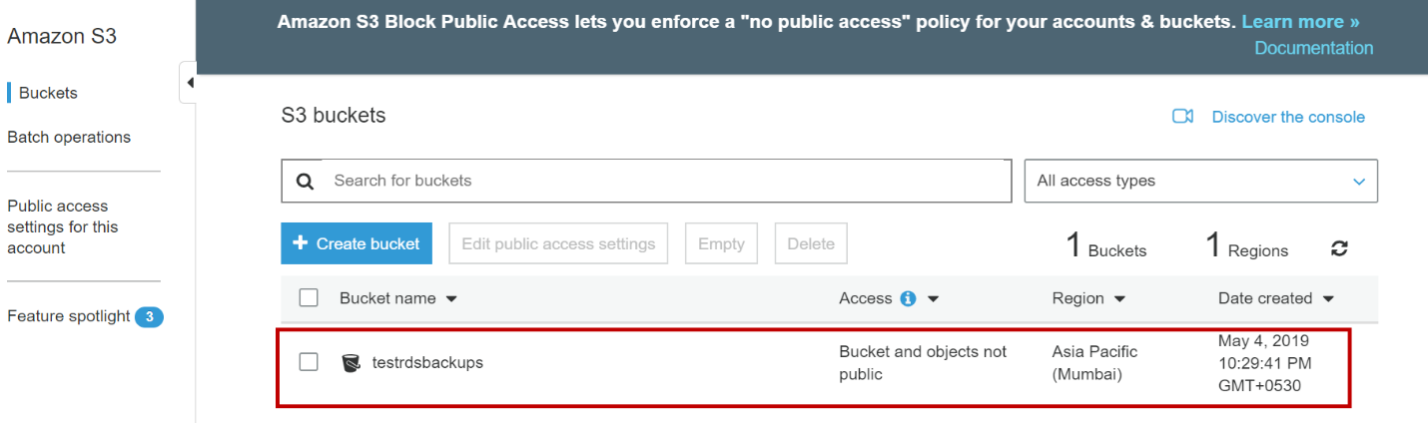Viewport: 1428px width, 423px height.
Task: Select all buckets with header checkbox
Action: [309, 297]
